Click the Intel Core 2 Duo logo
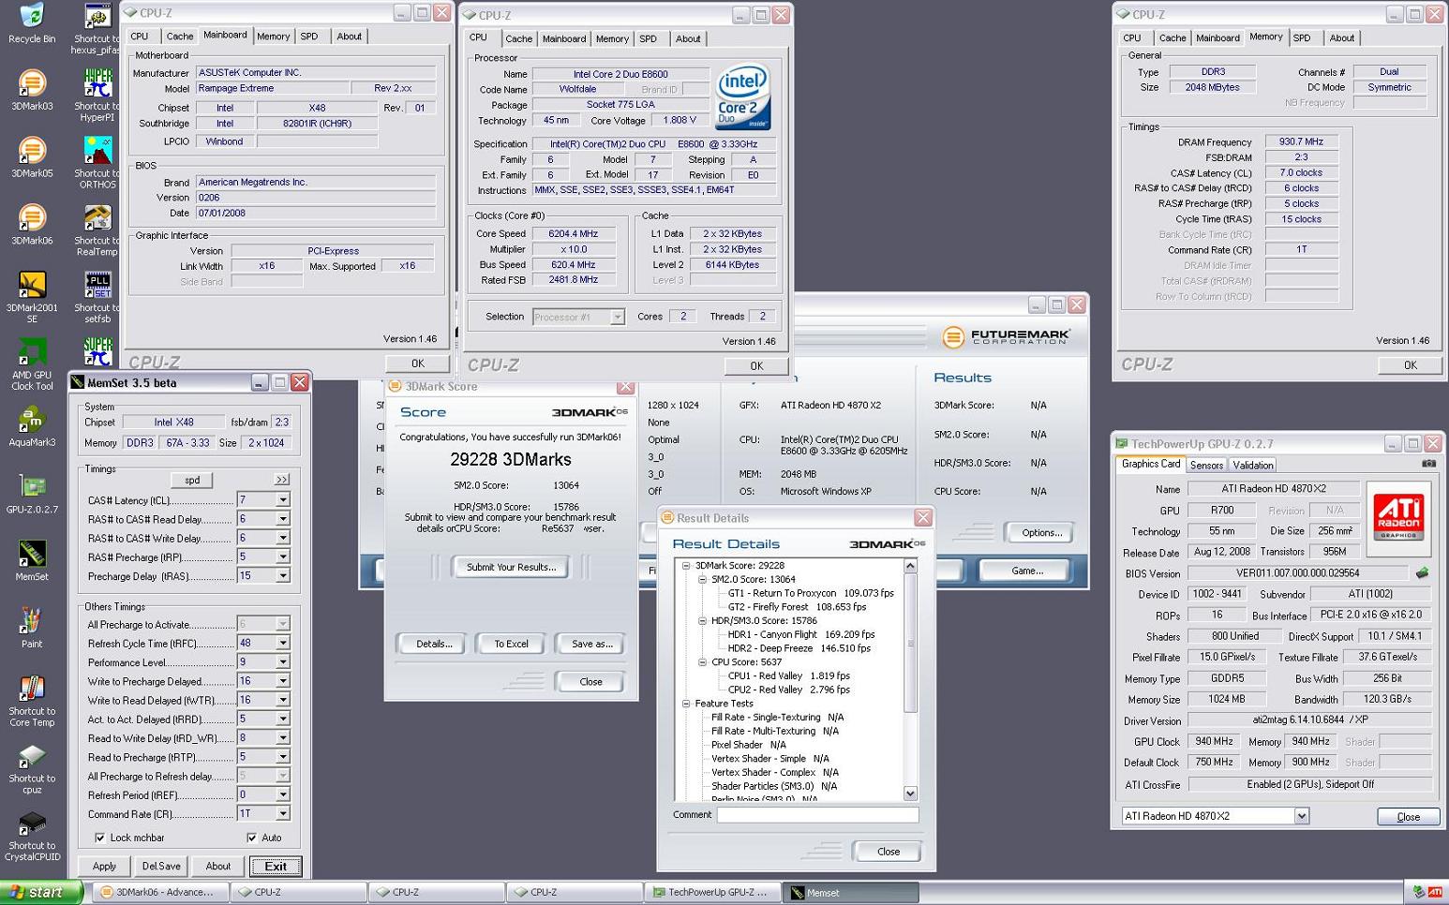Screen dimensions: 1449x905 pos(742,96)
